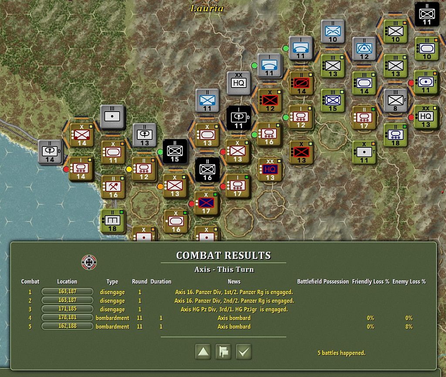
Task: Click the Axis iron cross emblem
Action: pos(89,262)
